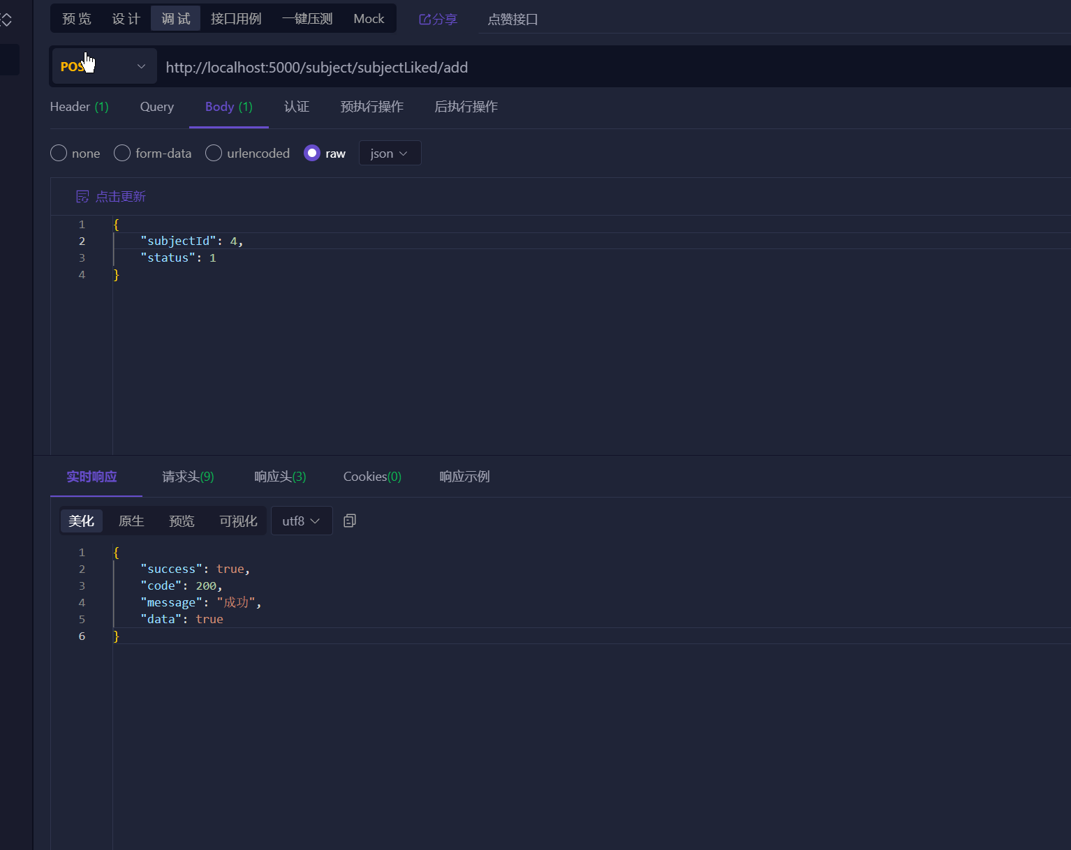The width and height of the screenshot is (1071, 850).
Task: Switch to 实时响应 response tab
Action: pos(91,477)
